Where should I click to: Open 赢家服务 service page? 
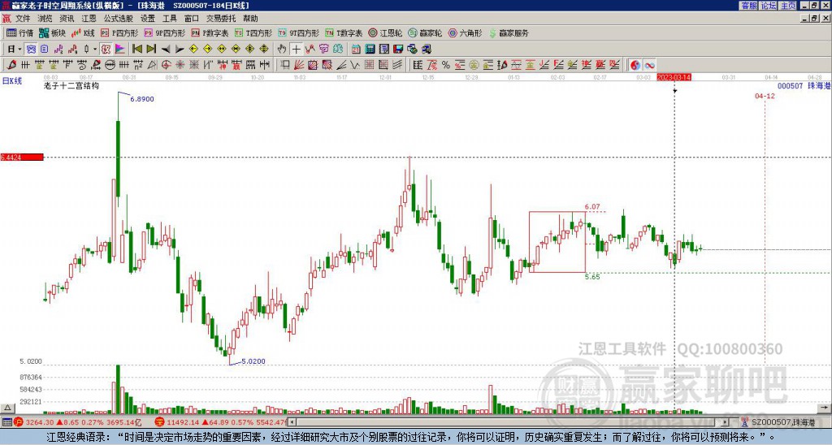[509, 32]
